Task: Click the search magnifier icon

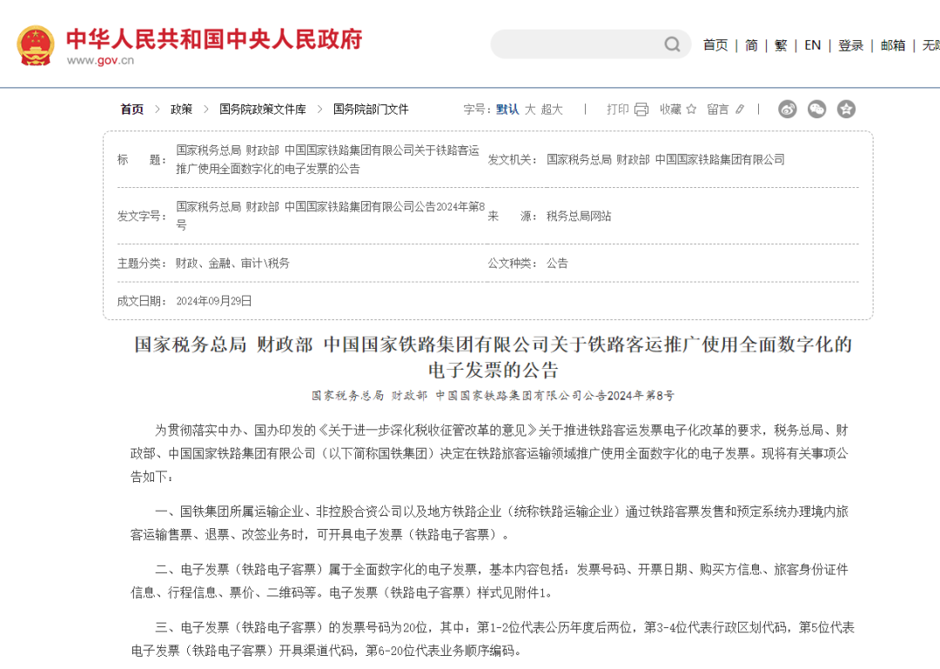Action: coord(672,44)
